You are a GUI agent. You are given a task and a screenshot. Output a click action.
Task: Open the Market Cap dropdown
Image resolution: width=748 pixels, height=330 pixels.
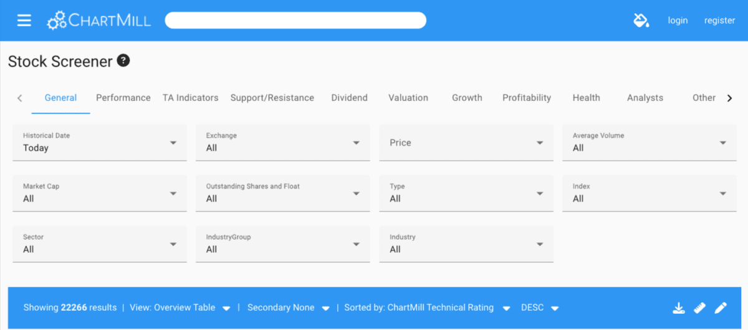tap(100, 193)
